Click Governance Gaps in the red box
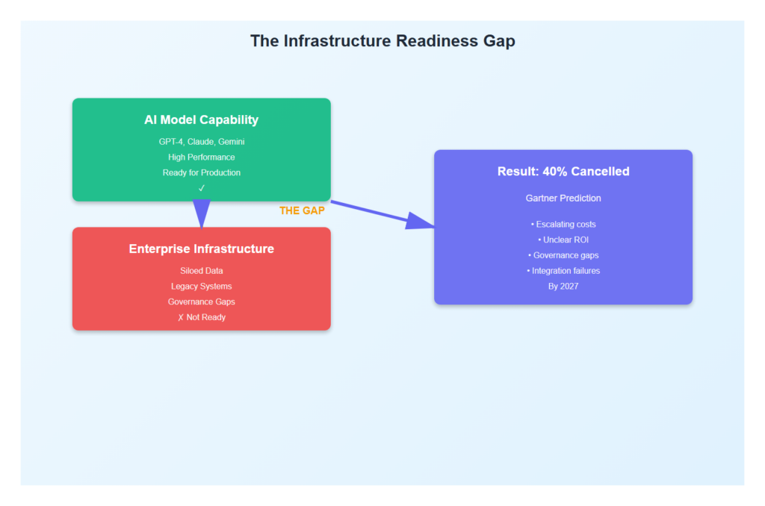The height and width of the screenshot is (506, 765). [201, 302]
